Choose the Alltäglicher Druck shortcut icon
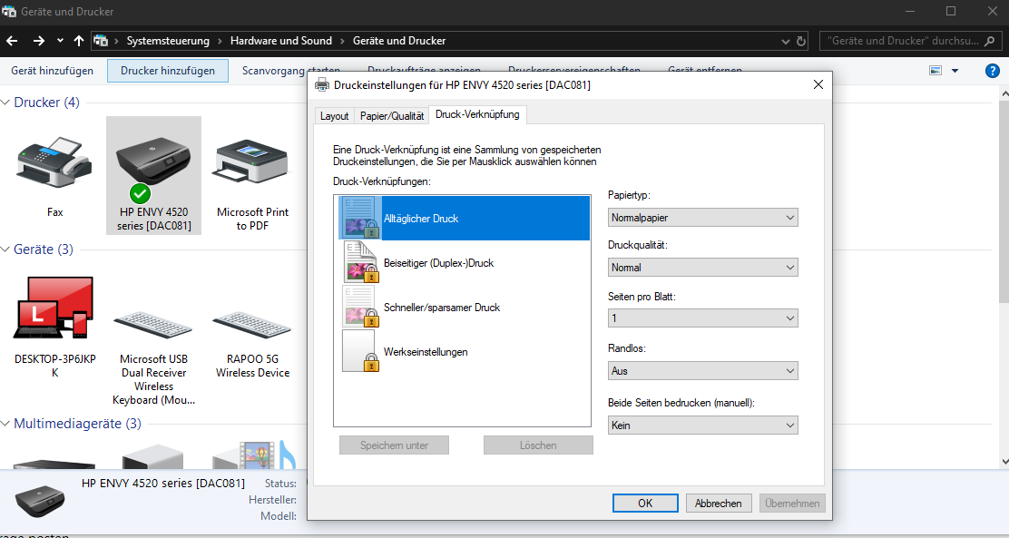 pyautogui.click(x=359, y=218)
